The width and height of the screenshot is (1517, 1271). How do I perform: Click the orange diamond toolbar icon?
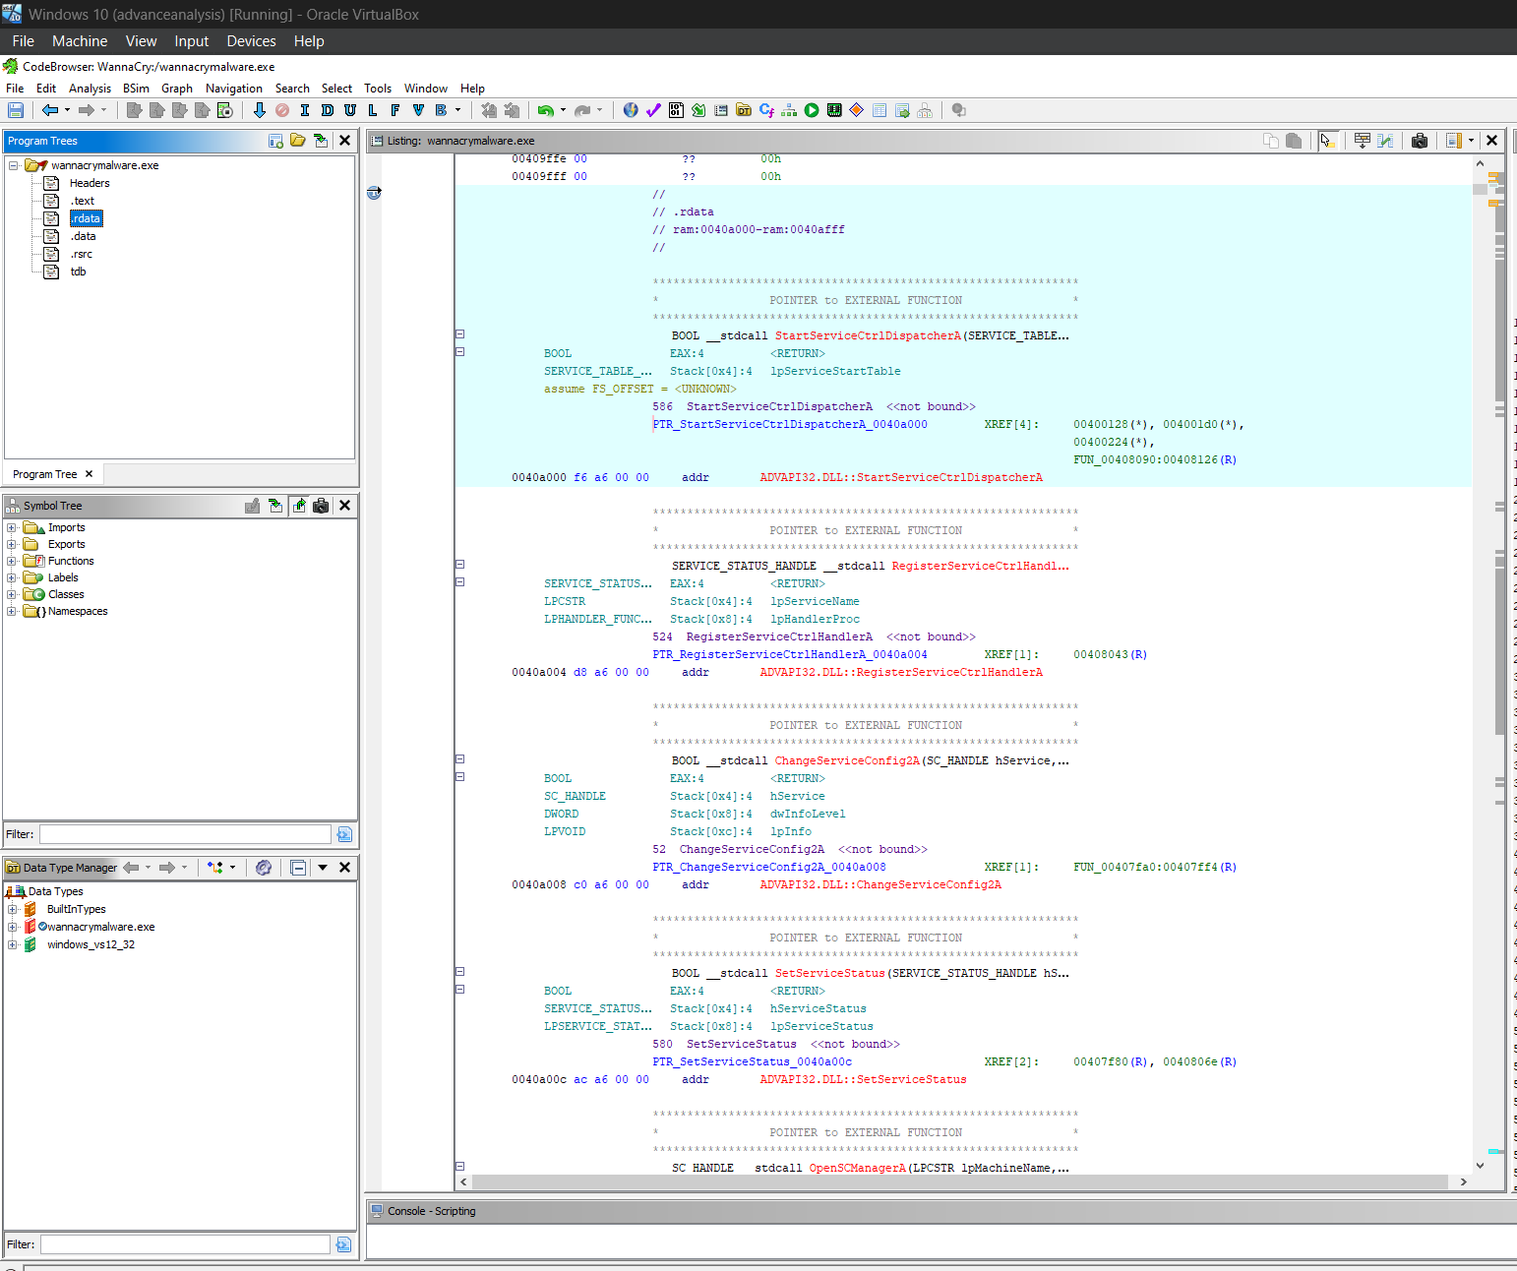click(x=857, y=110)
